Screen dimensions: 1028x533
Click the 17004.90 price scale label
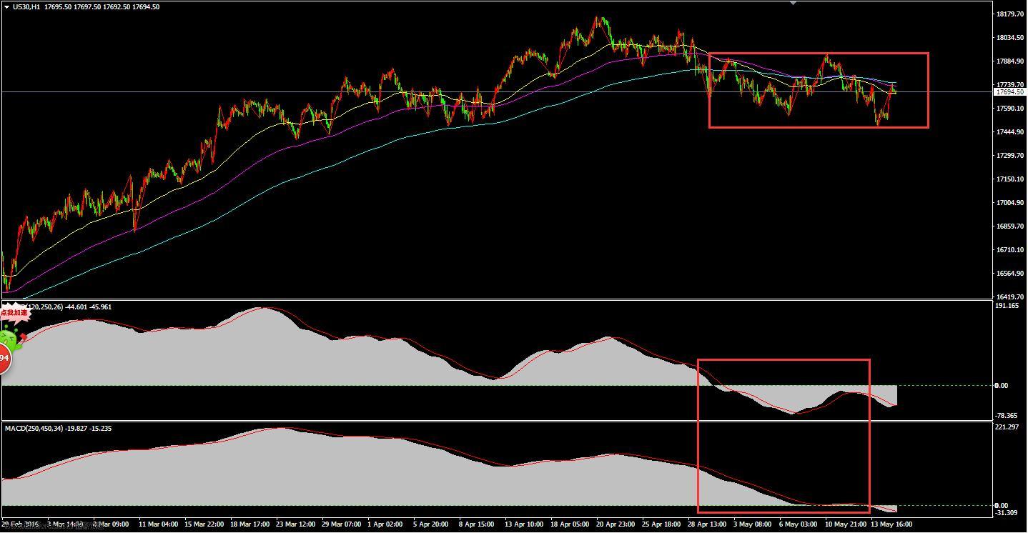(1009, 203)
